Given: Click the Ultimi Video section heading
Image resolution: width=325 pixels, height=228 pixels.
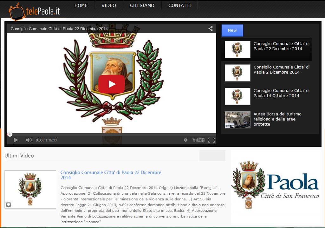Looking at the screenshot, I should 19,156.
